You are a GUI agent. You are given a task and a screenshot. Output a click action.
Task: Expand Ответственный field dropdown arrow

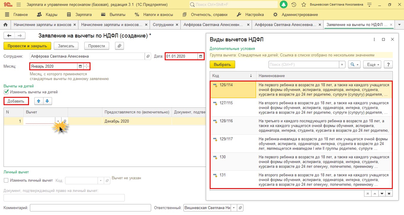point(234,208)
